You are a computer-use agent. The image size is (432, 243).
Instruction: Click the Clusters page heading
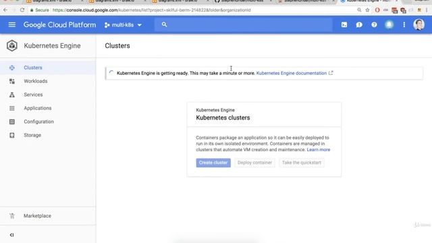117,46
